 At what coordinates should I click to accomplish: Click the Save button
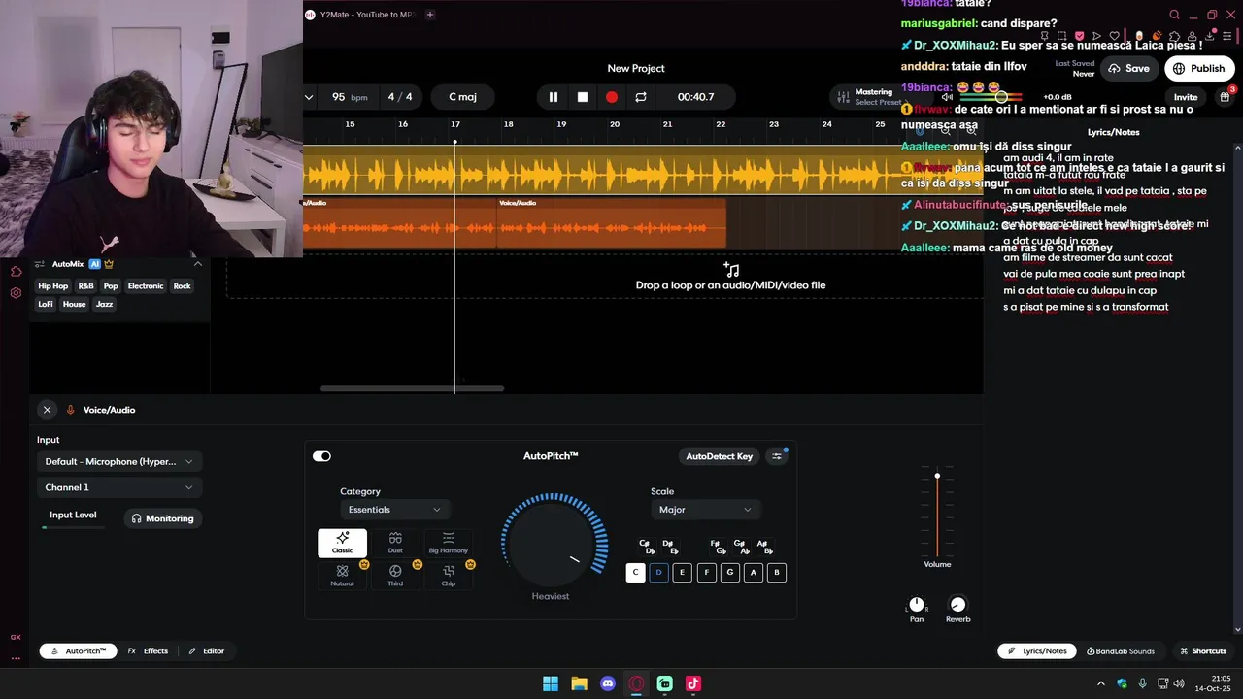tap(1128, 69)
